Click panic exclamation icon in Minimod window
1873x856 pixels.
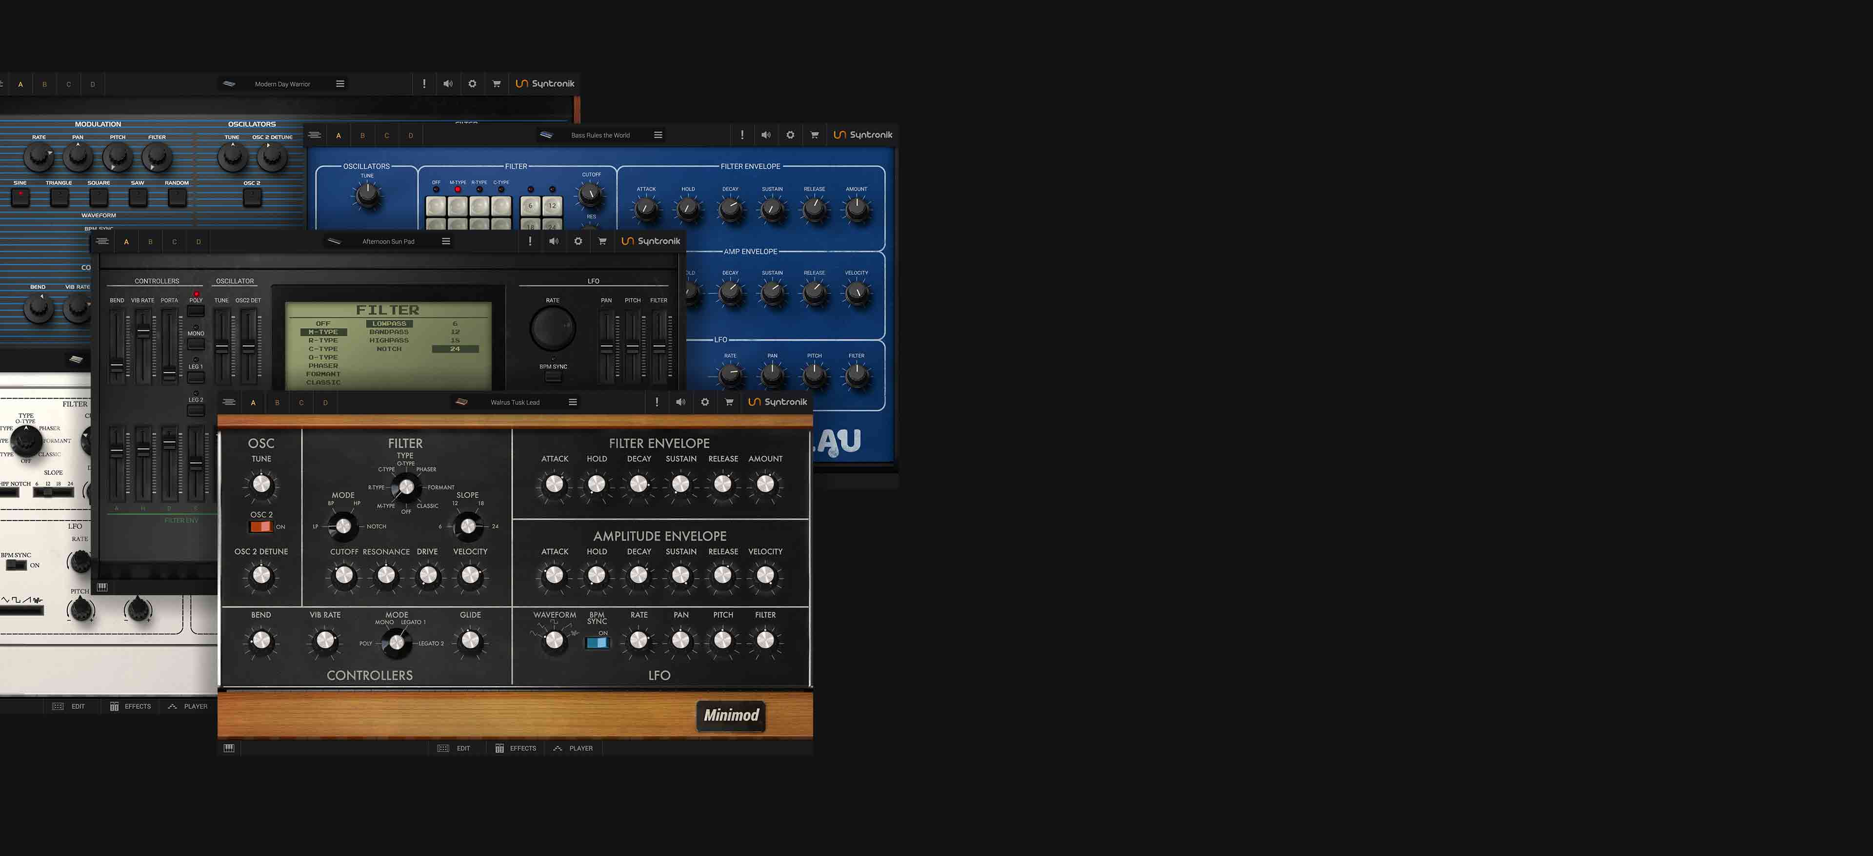click(x=657, y=402)
